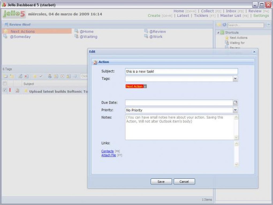Go to Home in top navigation
Screen dimensions: 273x205
179,11
